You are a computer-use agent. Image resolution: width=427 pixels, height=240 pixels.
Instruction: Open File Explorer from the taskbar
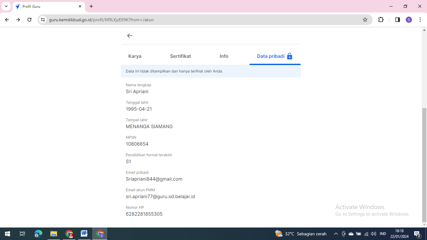(x=53, y=233)
